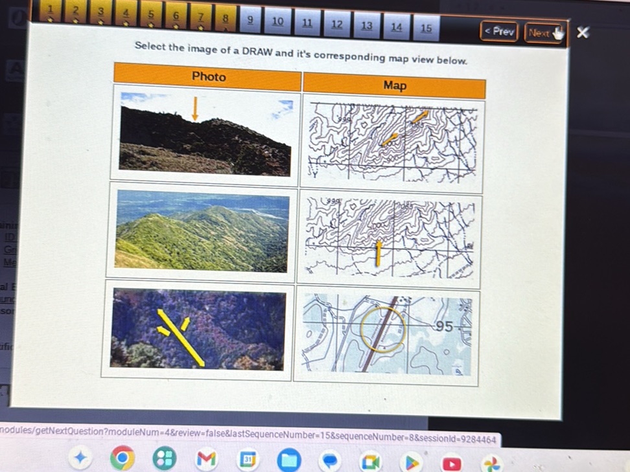Click the Prev button
This screenshot has height=472, width=630.
[499, 30]
